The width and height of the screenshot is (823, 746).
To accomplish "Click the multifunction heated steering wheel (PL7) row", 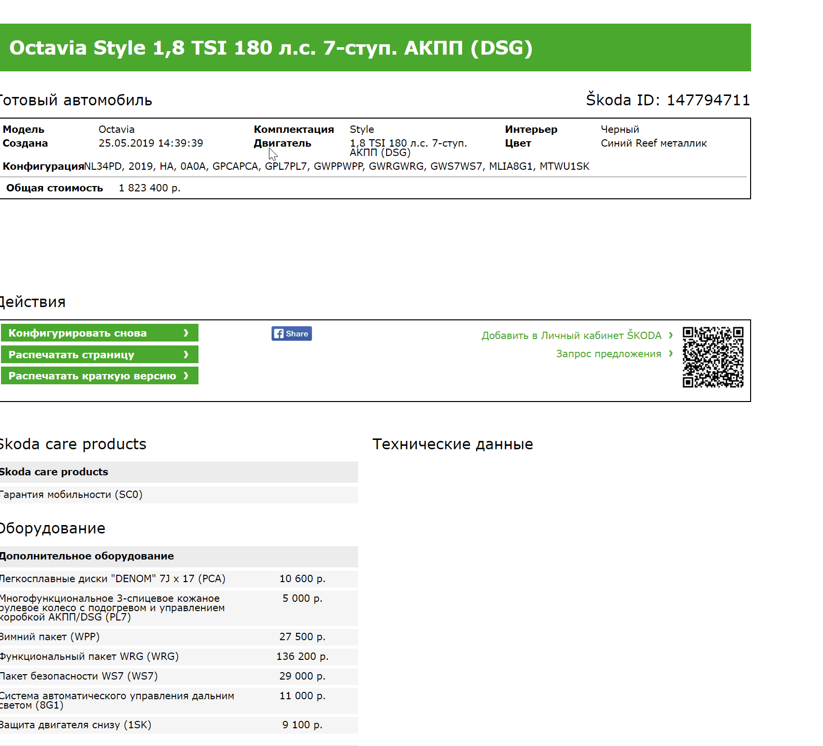I will pos(179,608).
